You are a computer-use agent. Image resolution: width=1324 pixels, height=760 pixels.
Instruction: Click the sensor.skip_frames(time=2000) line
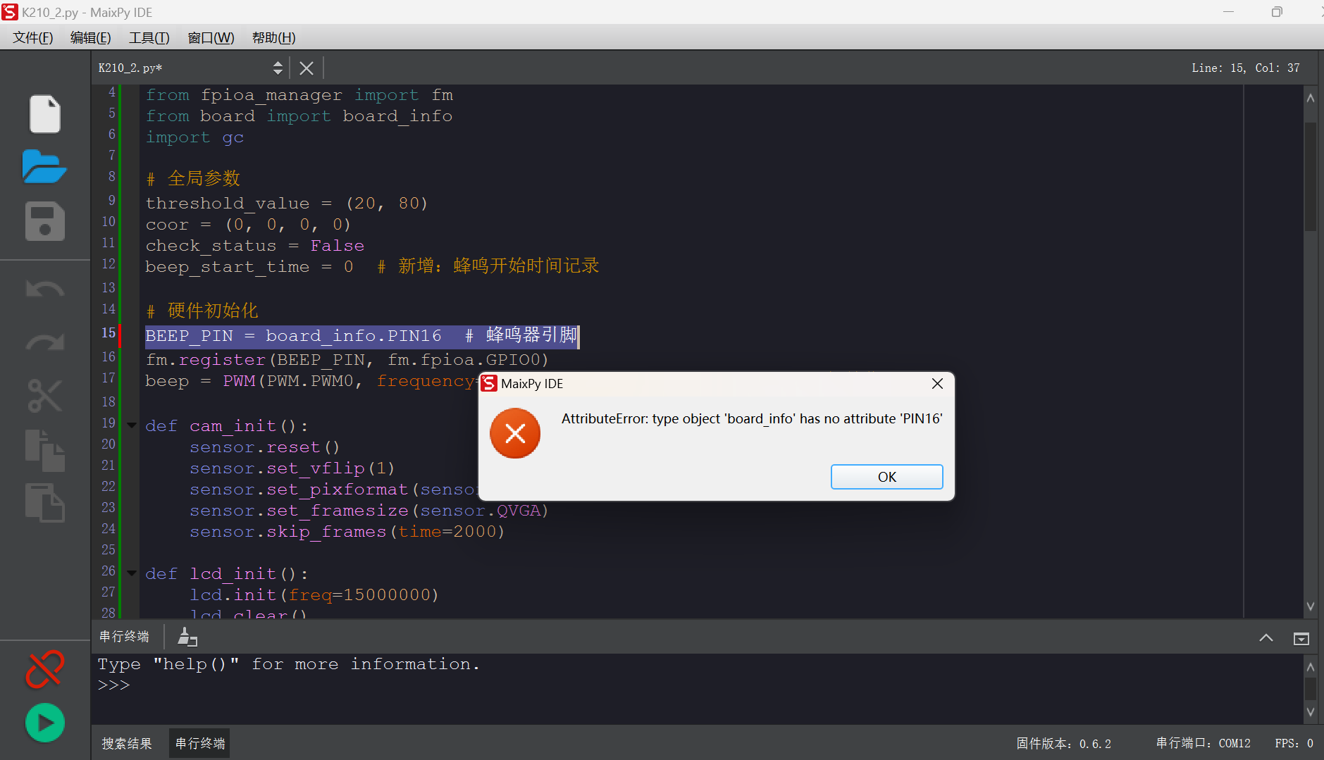[x=347, y=532]
